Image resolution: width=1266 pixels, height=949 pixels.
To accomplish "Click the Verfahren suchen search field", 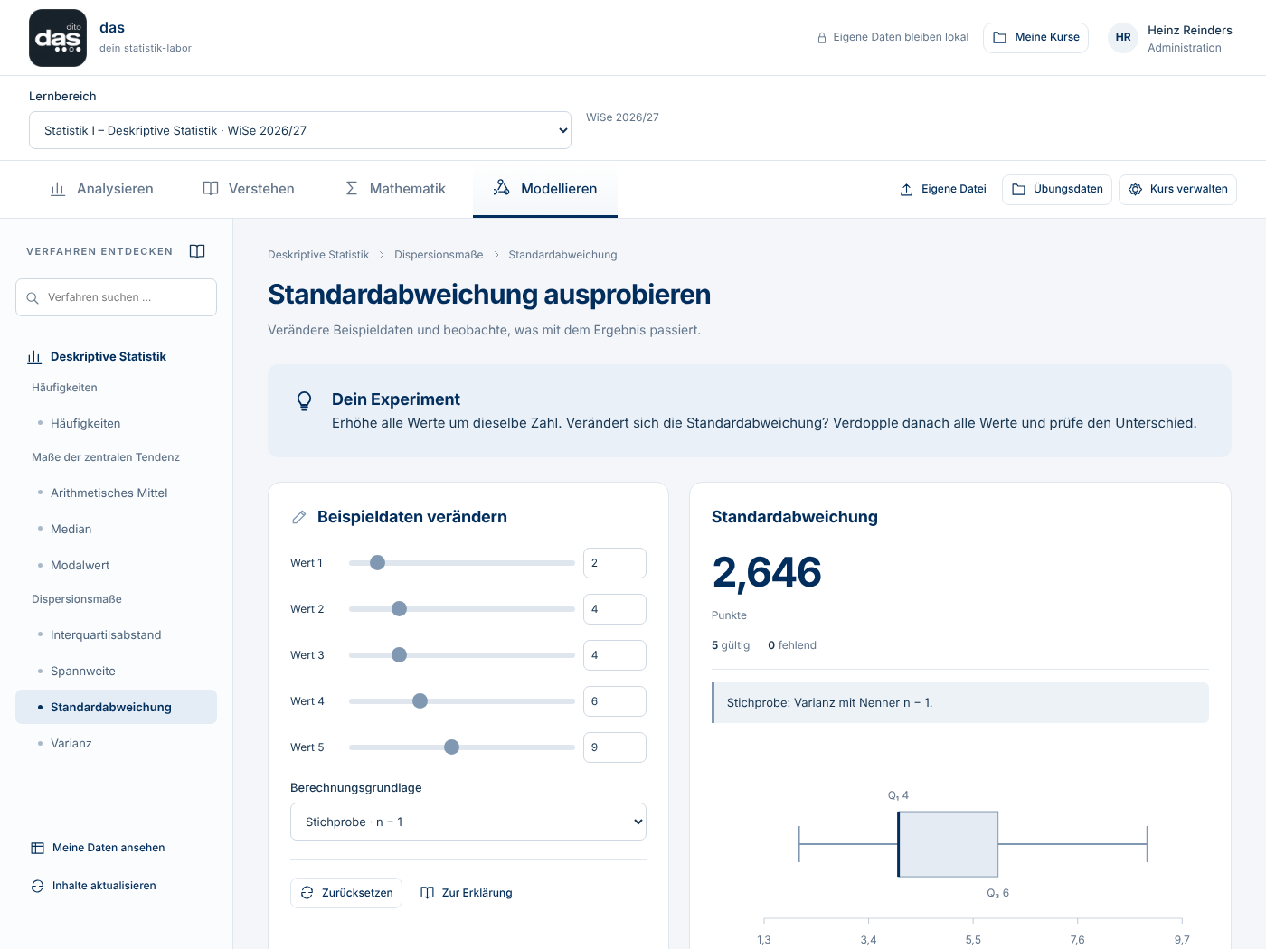I will (x=116, y=297).
